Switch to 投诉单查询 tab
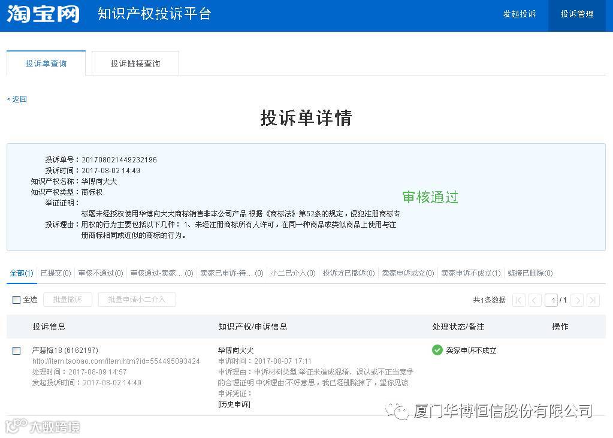The height and width of the screenshot is (438, 613). pyautogui.click(x=46, y=64)
